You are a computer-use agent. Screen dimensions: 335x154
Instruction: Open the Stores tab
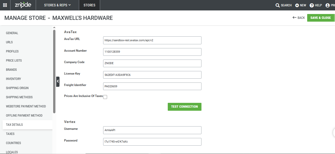pos(89,5)
